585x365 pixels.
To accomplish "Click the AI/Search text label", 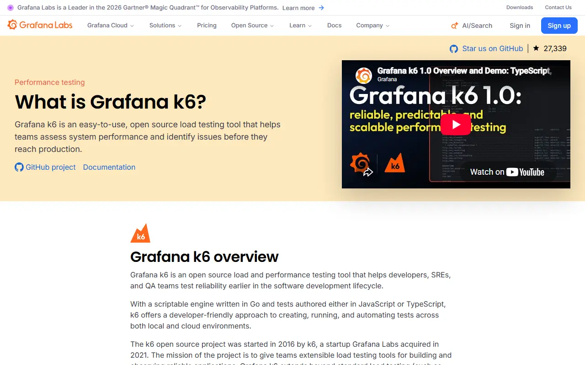I will pos(477,26).
